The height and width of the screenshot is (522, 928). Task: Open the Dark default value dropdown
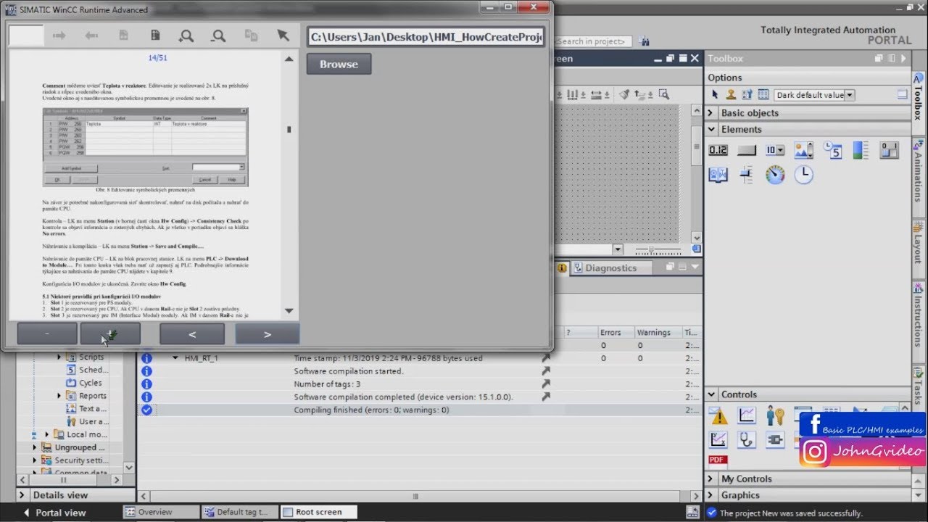(x=850, y=95)
